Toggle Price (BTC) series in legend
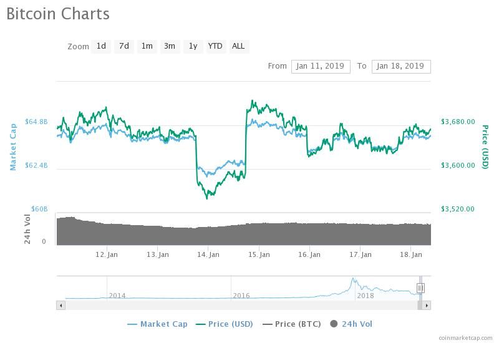Screen dimensions: 499x343 pyautogui.click(x=291, y=324)
